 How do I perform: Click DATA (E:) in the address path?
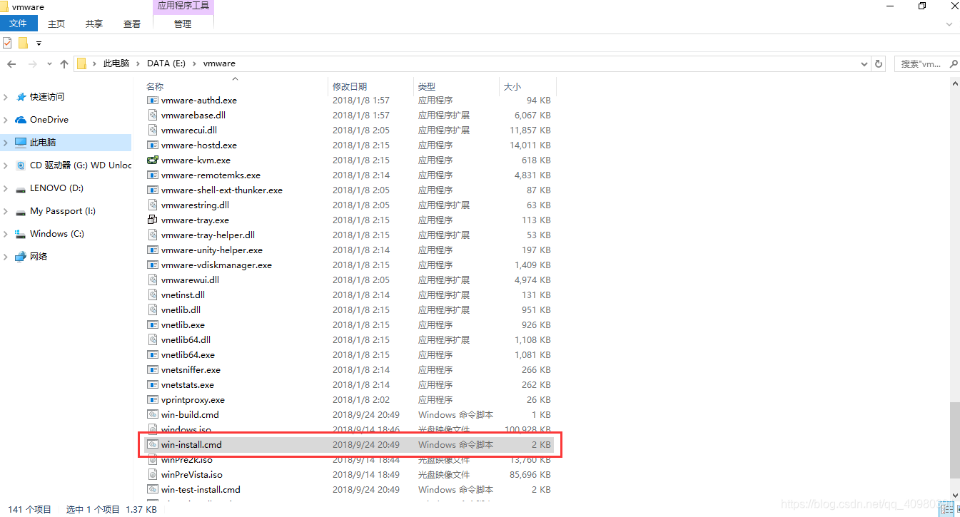166,63
